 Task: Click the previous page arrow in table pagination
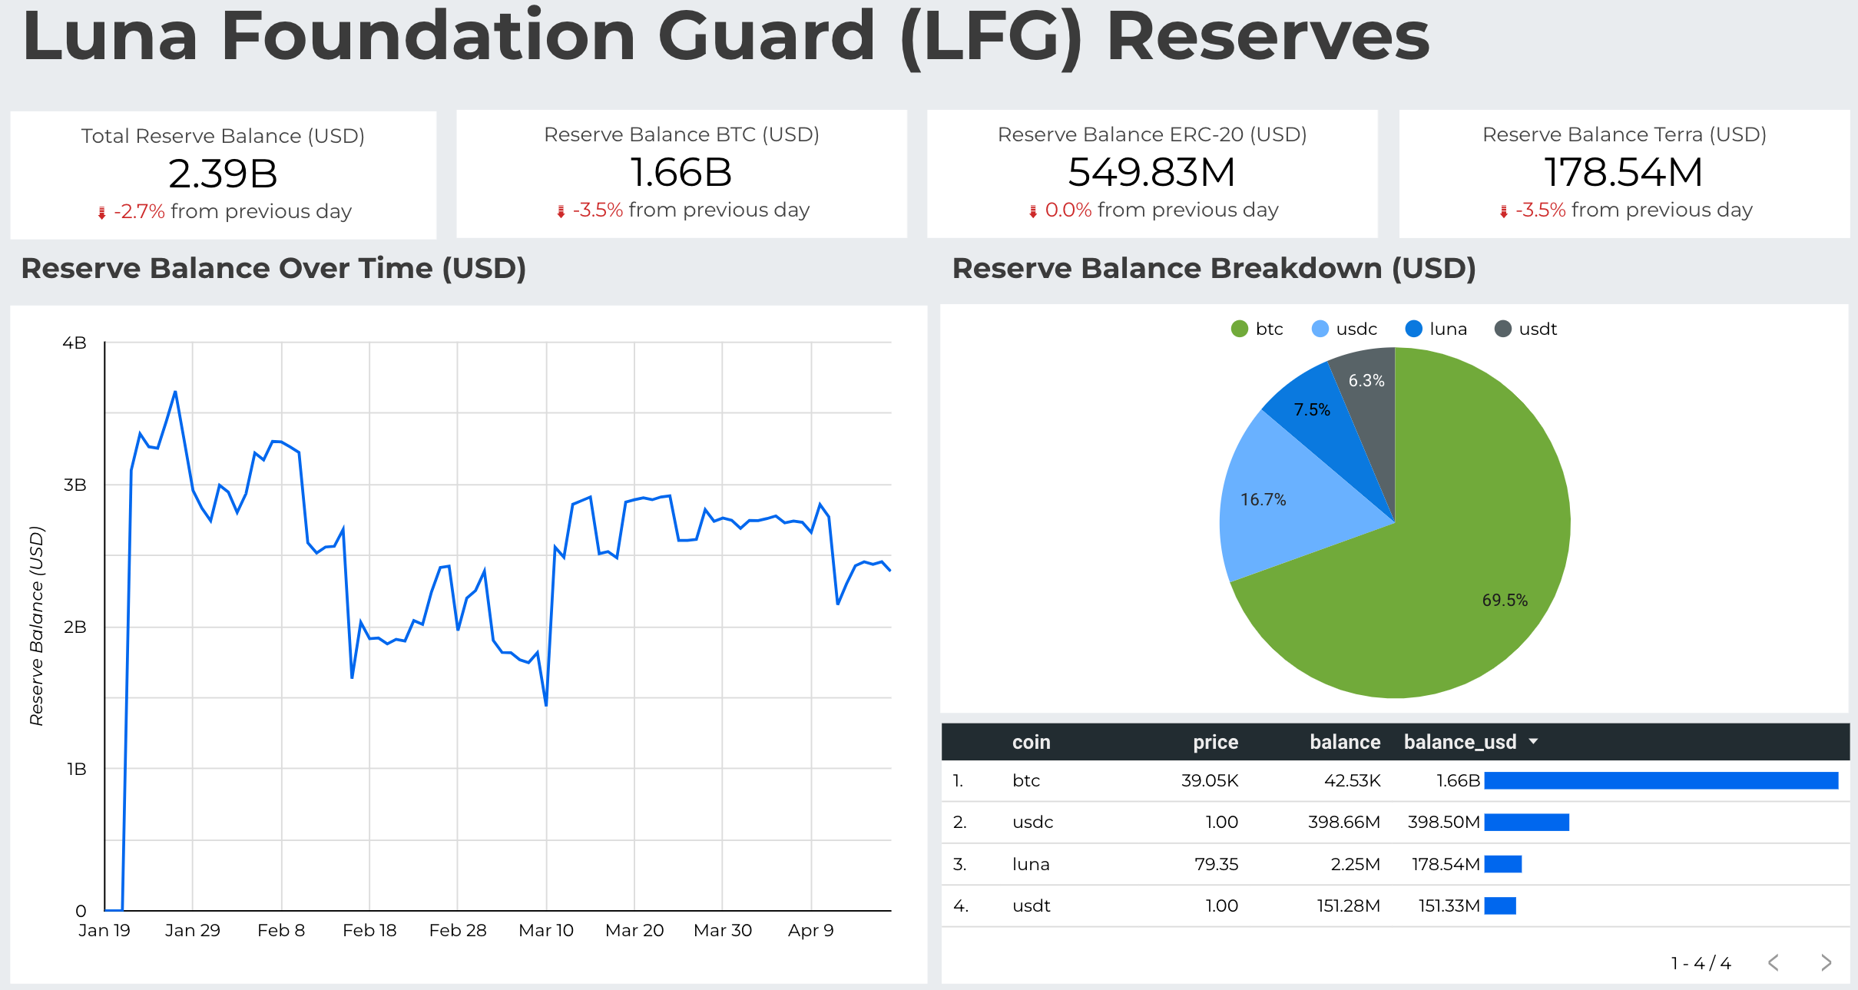coord(1774,962)
